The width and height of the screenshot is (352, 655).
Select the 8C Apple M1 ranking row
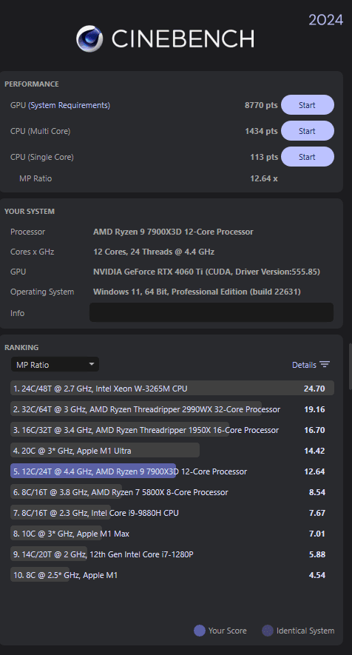(172, 575)
